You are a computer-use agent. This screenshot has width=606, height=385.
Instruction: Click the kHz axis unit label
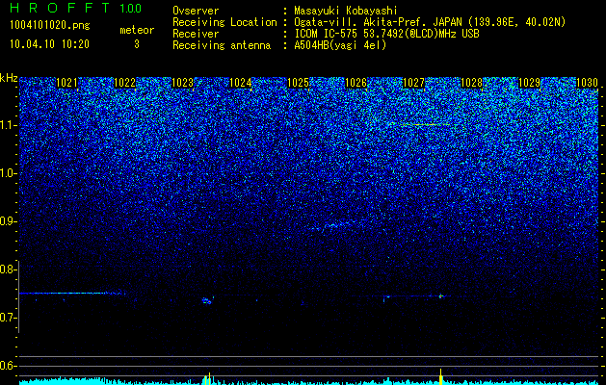coord(9,78)
